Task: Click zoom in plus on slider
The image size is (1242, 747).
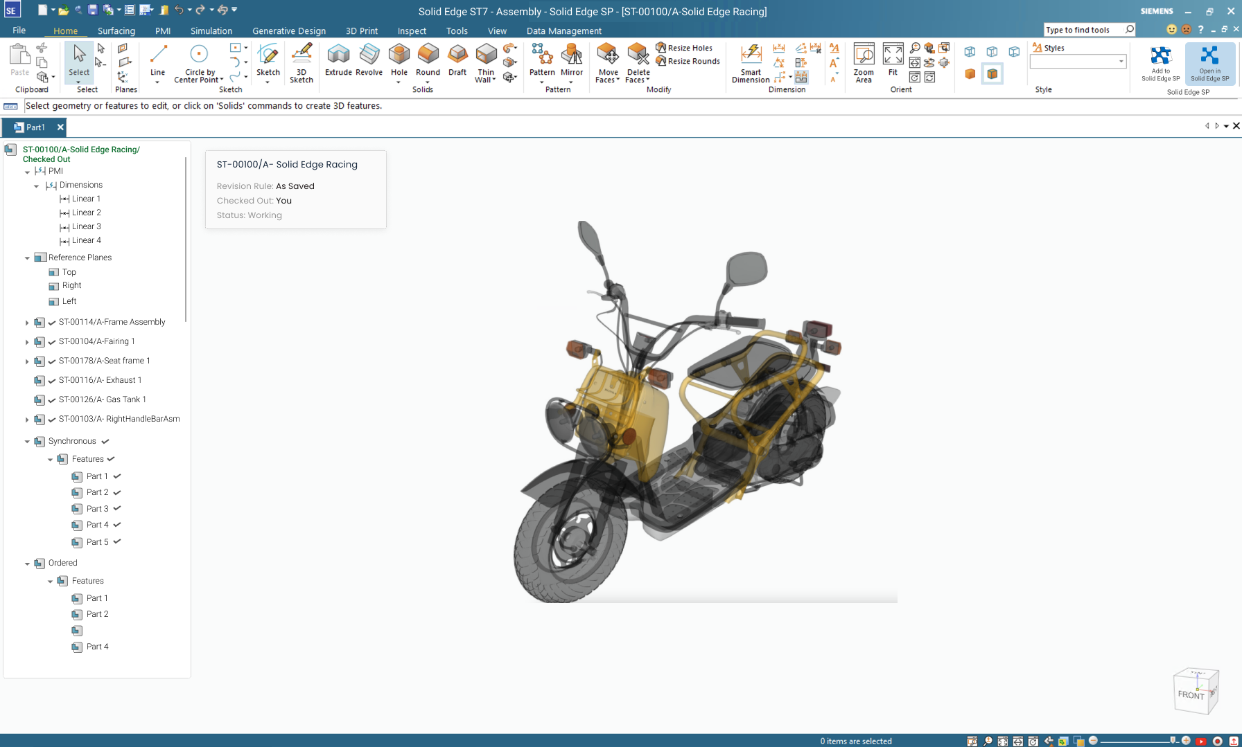Action: [1186, 741]
